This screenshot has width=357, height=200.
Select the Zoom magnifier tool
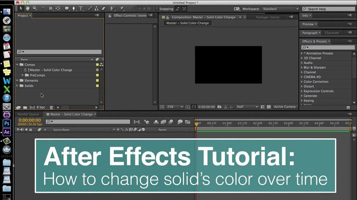click(35, 9)
